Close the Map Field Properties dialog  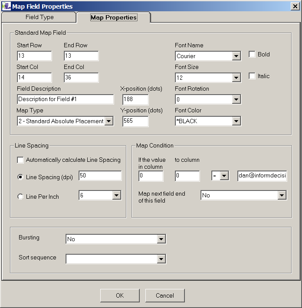click(296, 6)
